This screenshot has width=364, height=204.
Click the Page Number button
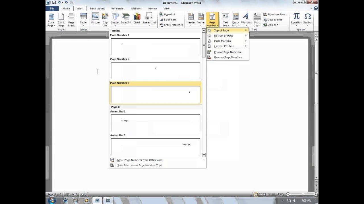[212, 20]
